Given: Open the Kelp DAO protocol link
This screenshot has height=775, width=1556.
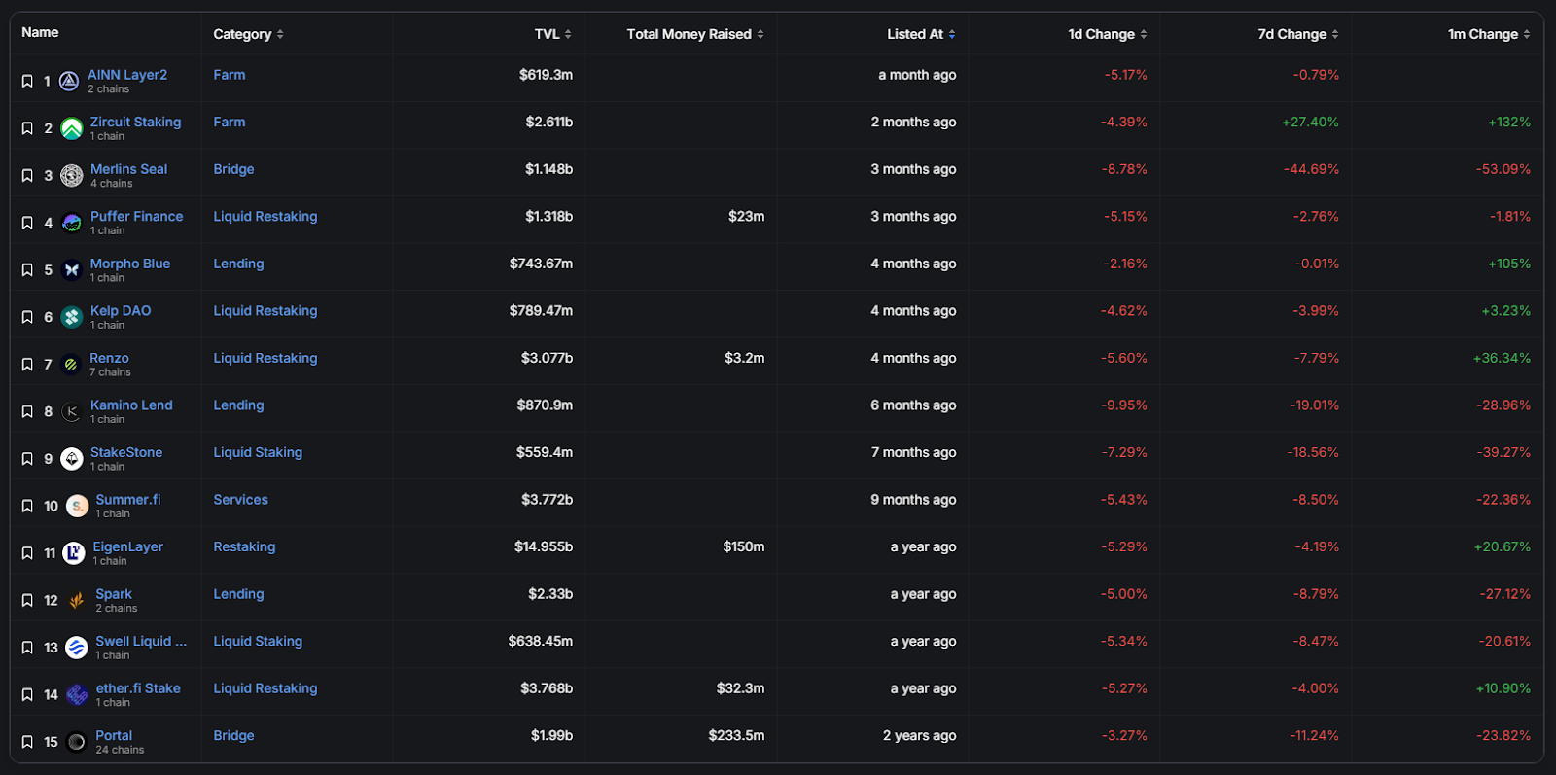Looking at the screenshot, I should click(x=121, y=311).
